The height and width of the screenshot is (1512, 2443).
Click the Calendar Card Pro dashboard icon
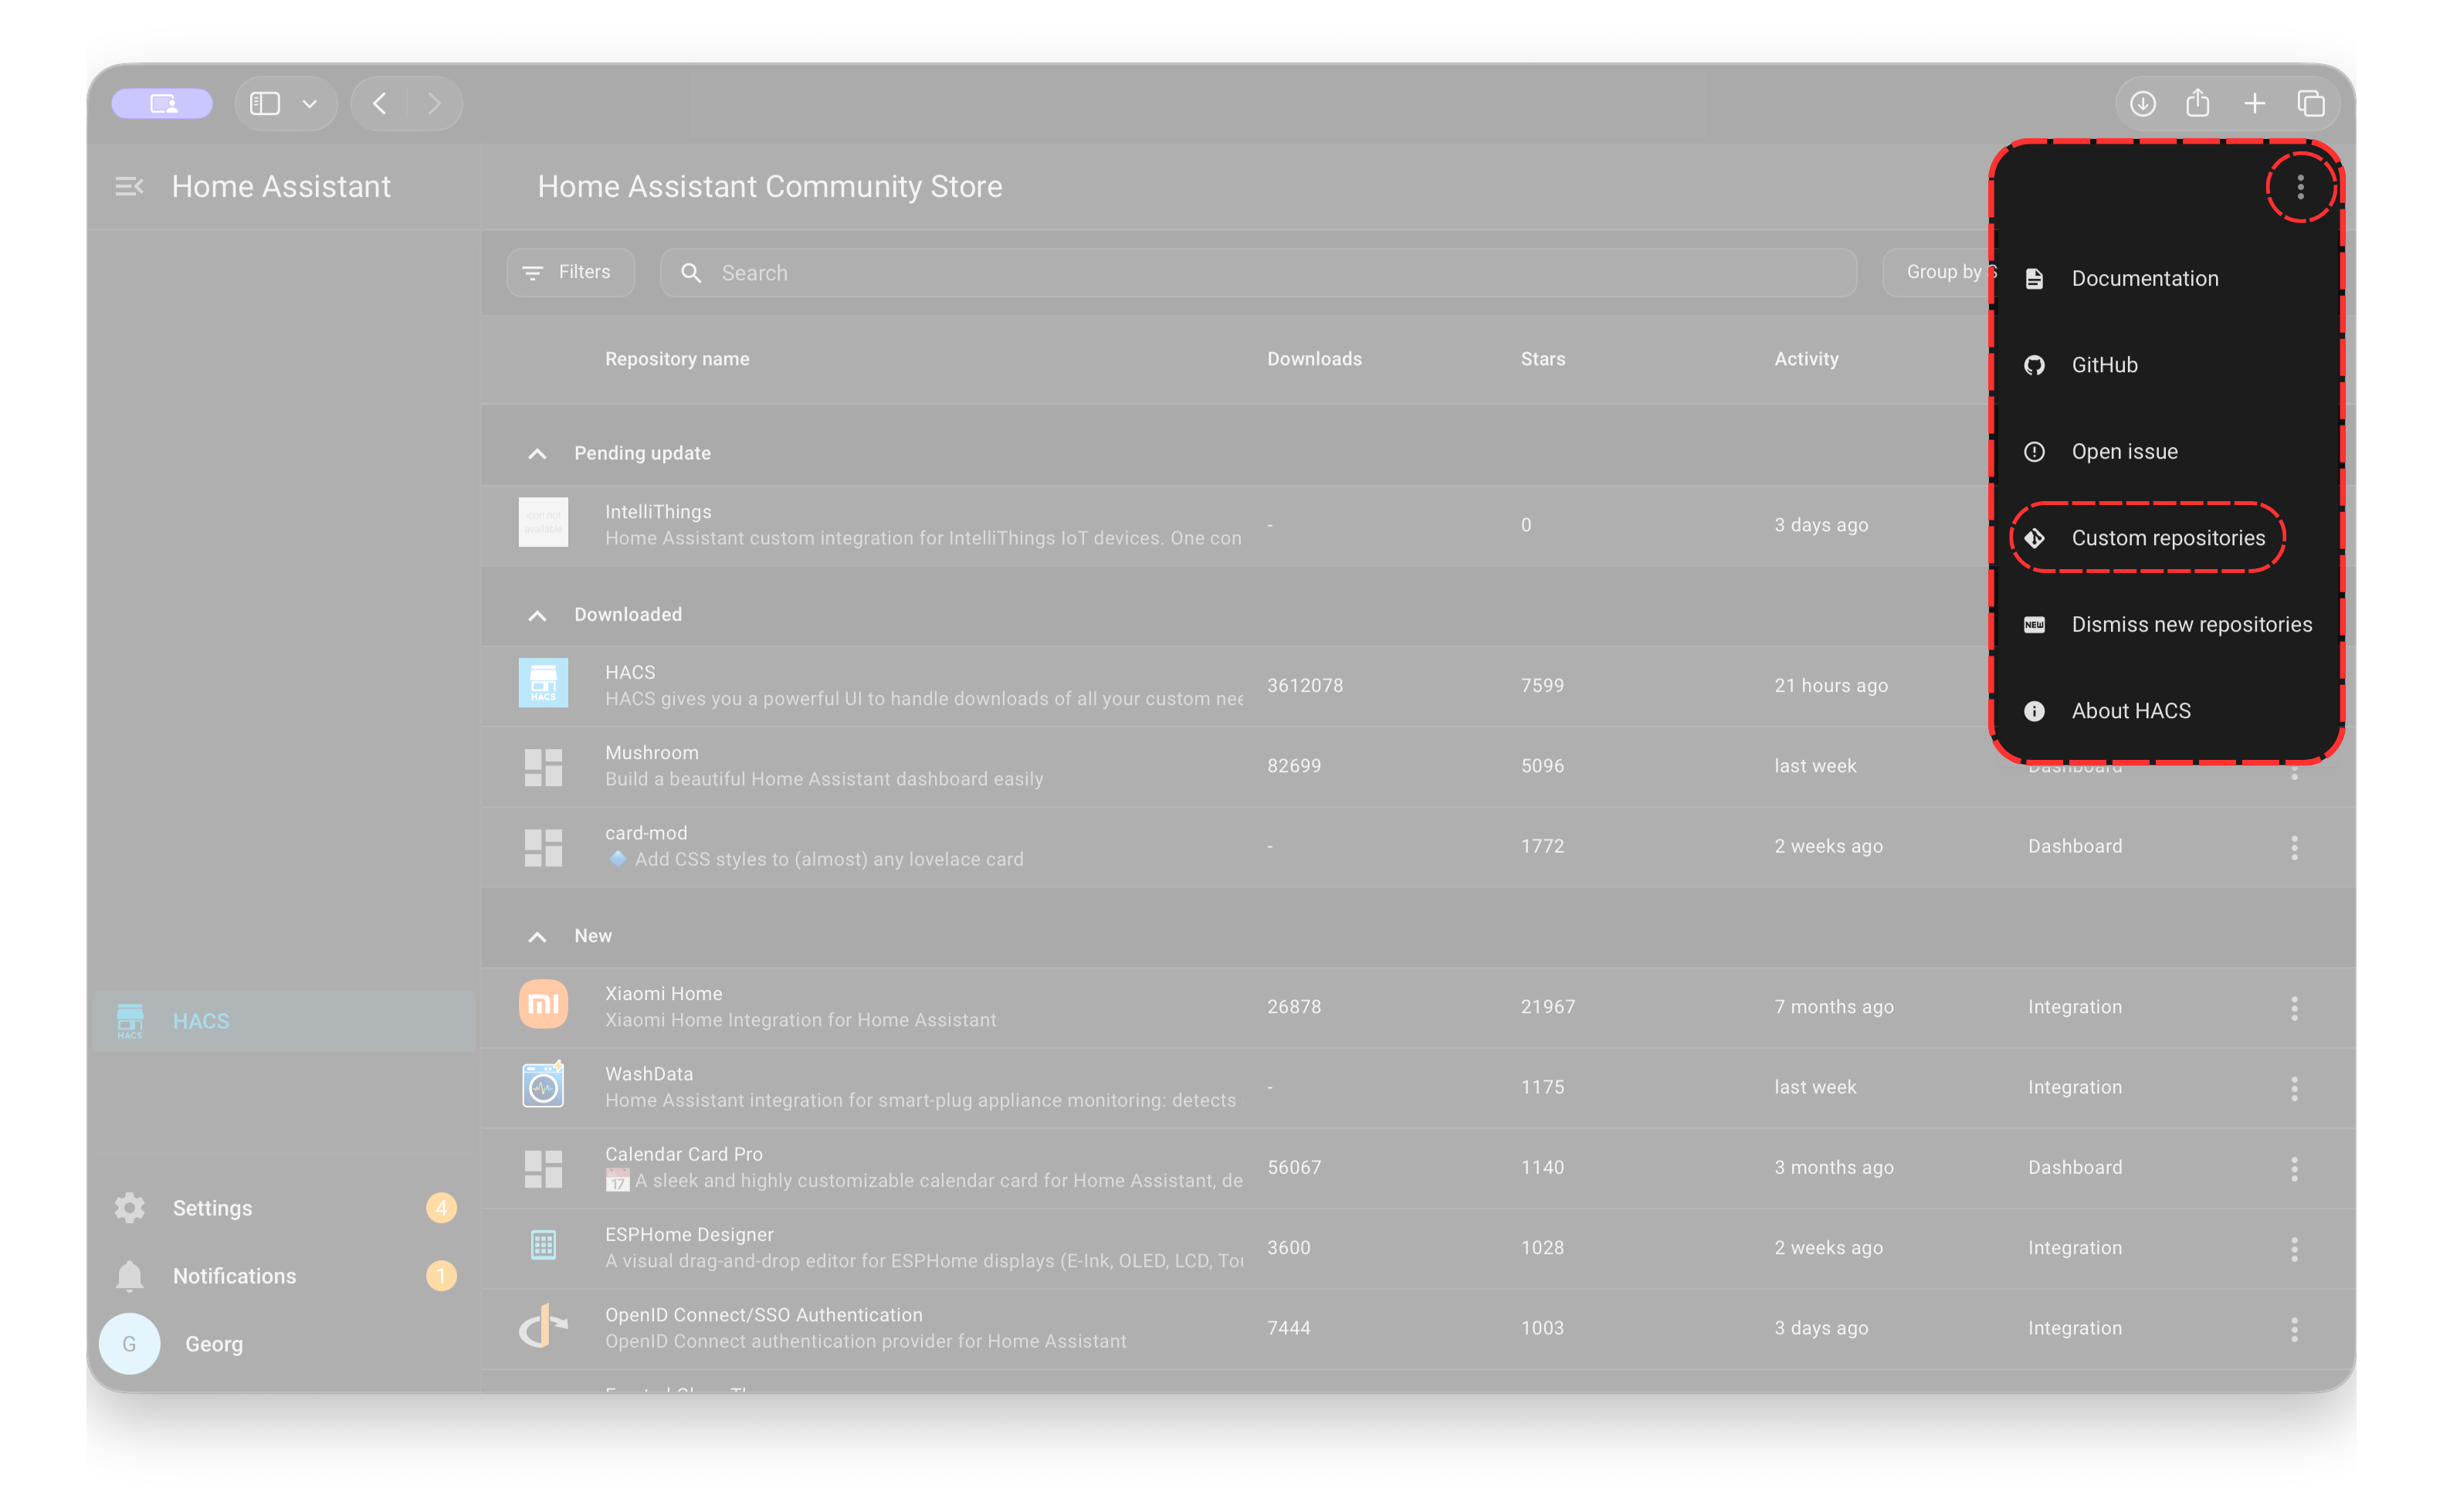coord(543,1168)
